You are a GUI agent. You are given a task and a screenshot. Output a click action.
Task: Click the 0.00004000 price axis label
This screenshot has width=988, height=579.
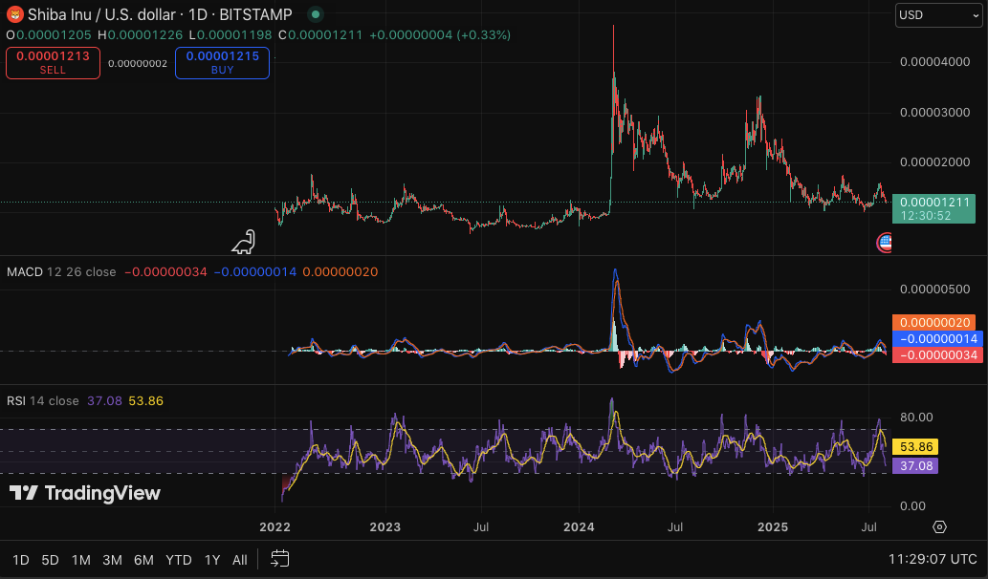[x=934, y=62]
